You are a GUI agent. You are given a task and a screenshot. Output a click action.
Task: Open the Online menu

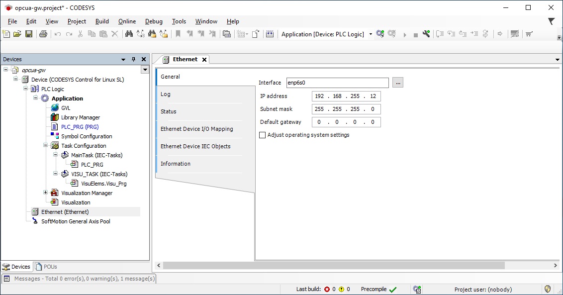[x=127, y=21]
